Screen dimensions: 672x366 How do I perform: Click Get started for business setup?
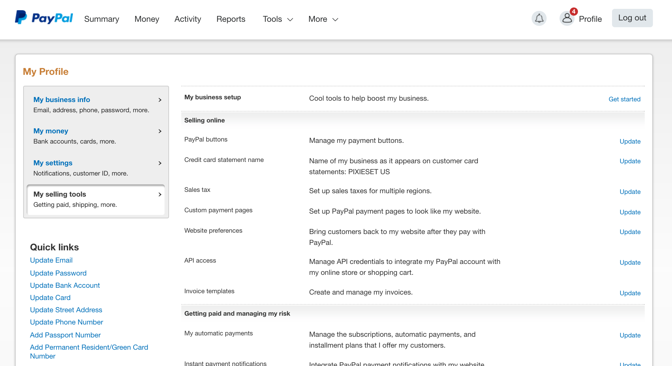pos(624,99)
